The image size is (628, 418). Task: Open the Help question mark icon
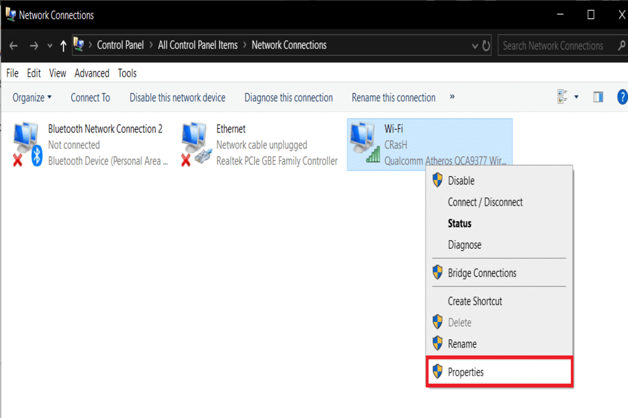pyautogui.click(x=622, y=98)
